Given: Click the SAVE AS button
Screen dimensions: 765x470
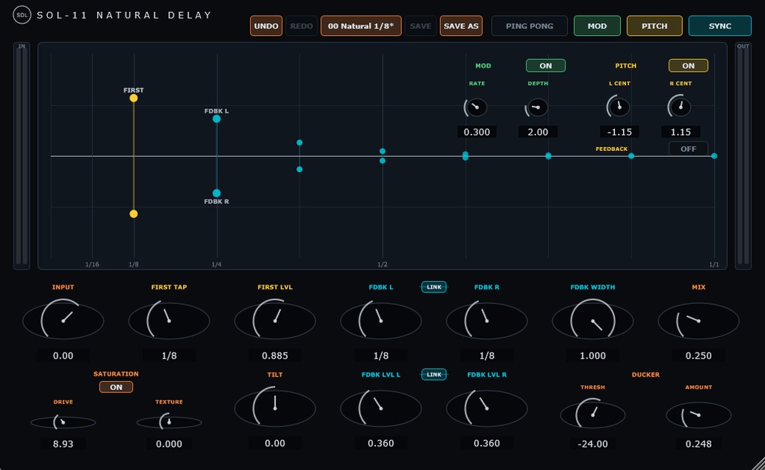Looking at the screenshot, I should (460, 26).
